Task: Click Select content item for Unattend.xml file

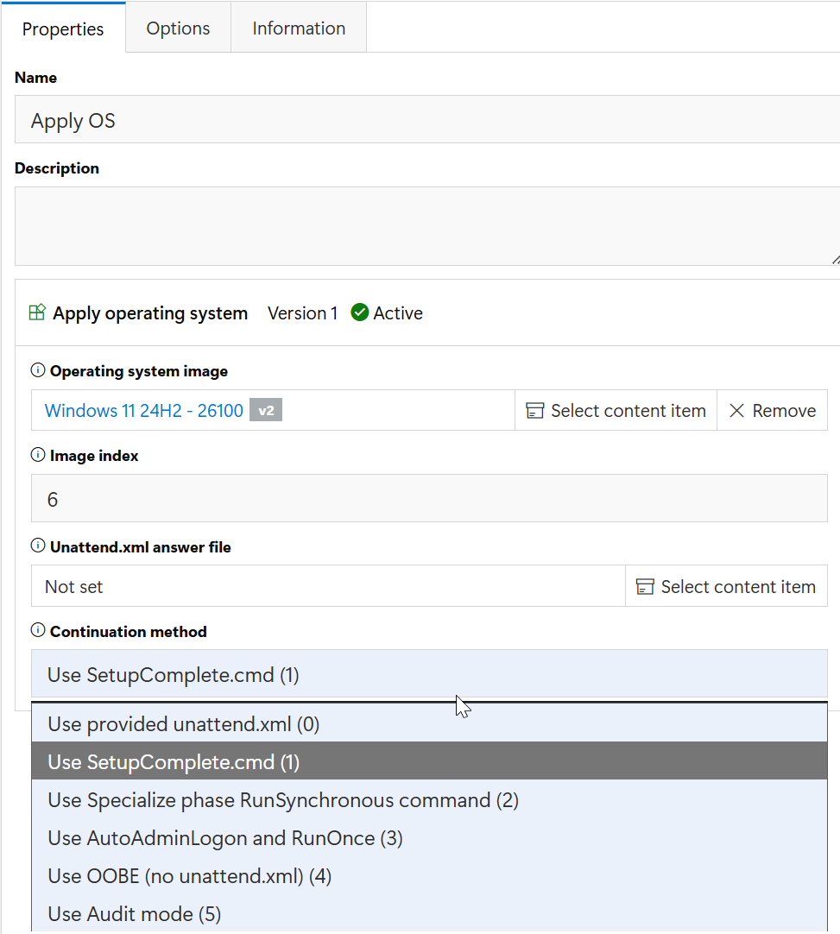Action: [x=726, y=587]
